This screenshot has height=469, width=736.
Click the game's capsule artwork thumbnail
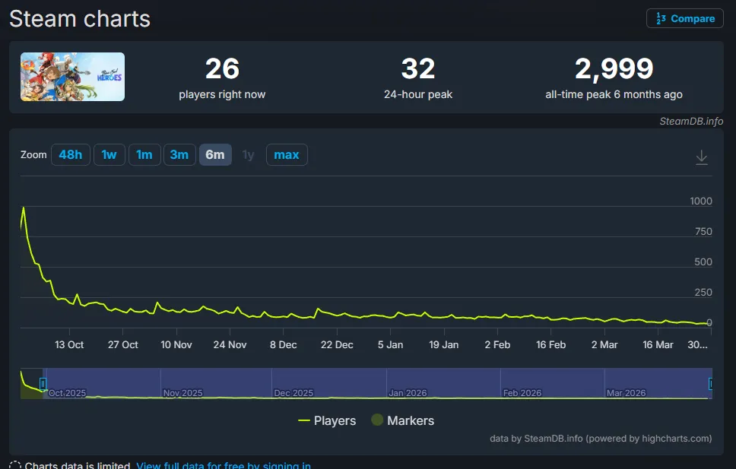[72, 76]
